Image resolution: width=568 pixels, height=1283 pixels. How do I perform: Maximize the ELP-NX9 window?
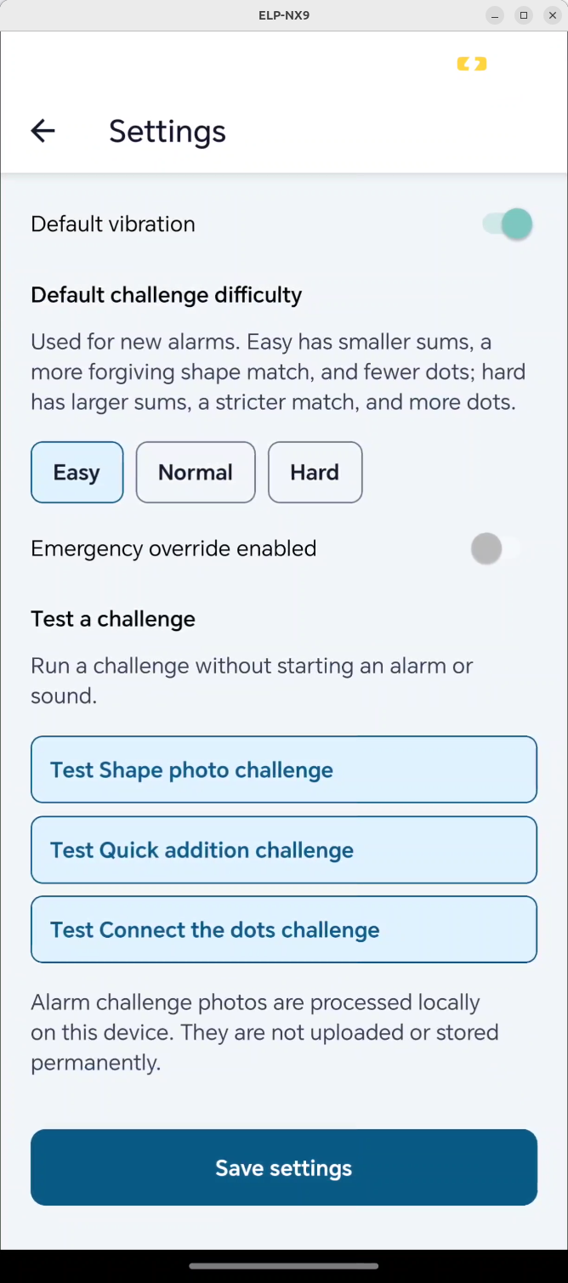(524, 15)
